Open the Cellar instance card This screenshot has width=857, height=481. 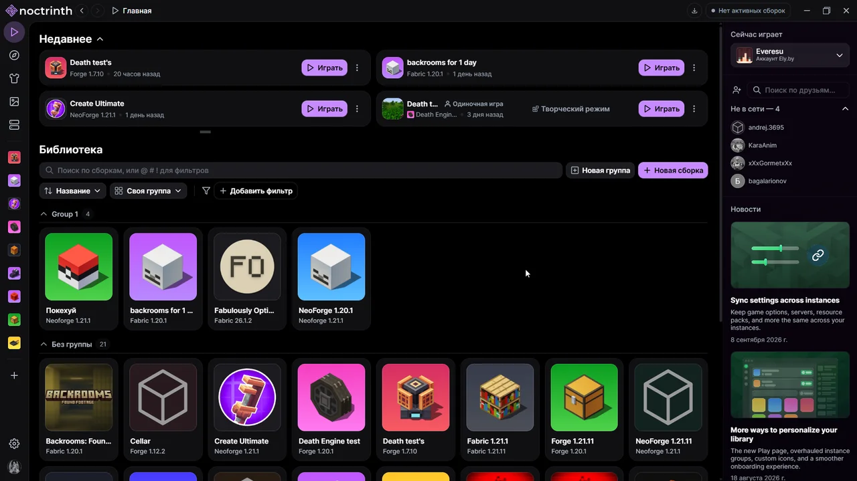163,409
